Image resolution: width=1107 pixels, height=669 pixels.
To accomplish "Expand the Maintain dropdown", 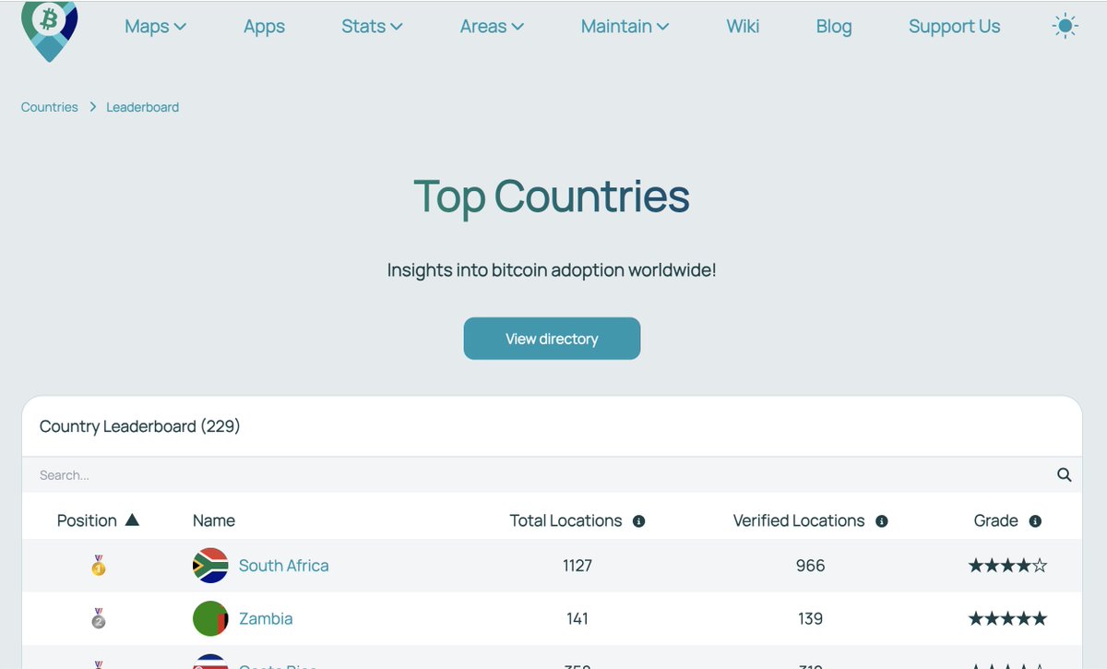I will tap(625, 26).
